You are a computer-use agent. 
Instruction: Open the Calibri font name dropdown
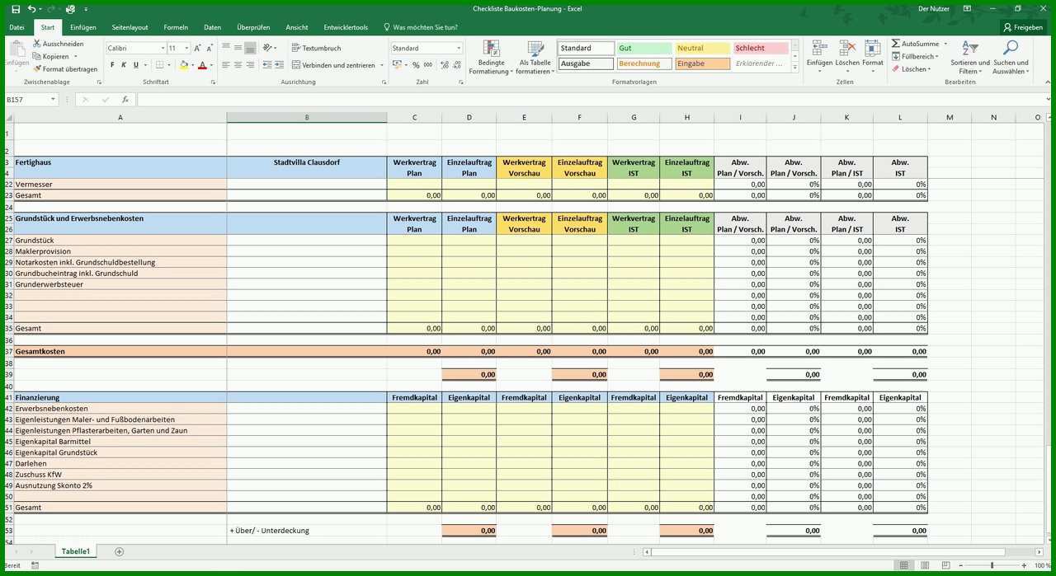[x=163, y=49]
